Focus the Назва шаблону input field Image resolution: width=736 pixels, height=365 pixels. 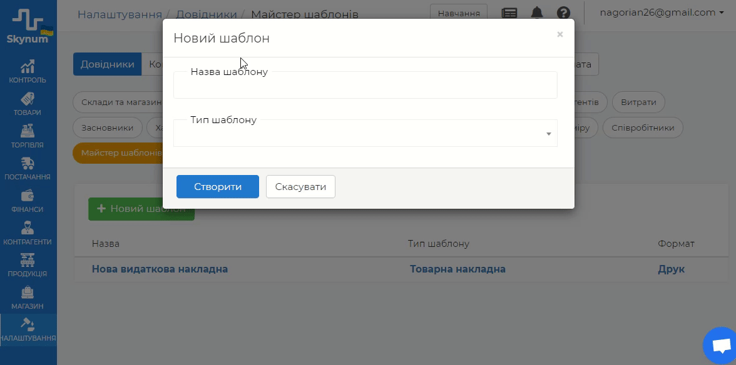(365, 85)
